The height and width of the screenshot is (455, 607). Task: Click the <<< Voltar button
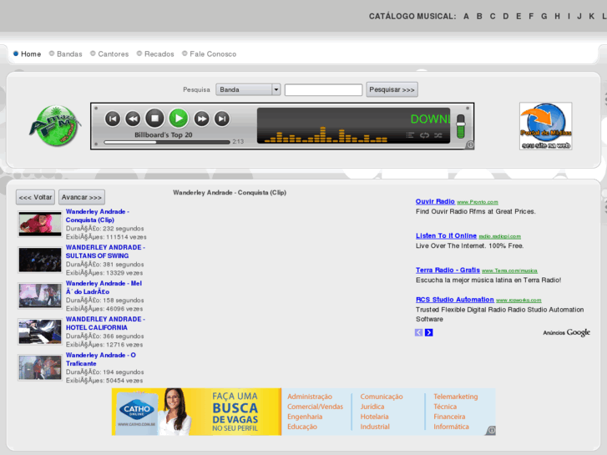click(x=35, y=197)
